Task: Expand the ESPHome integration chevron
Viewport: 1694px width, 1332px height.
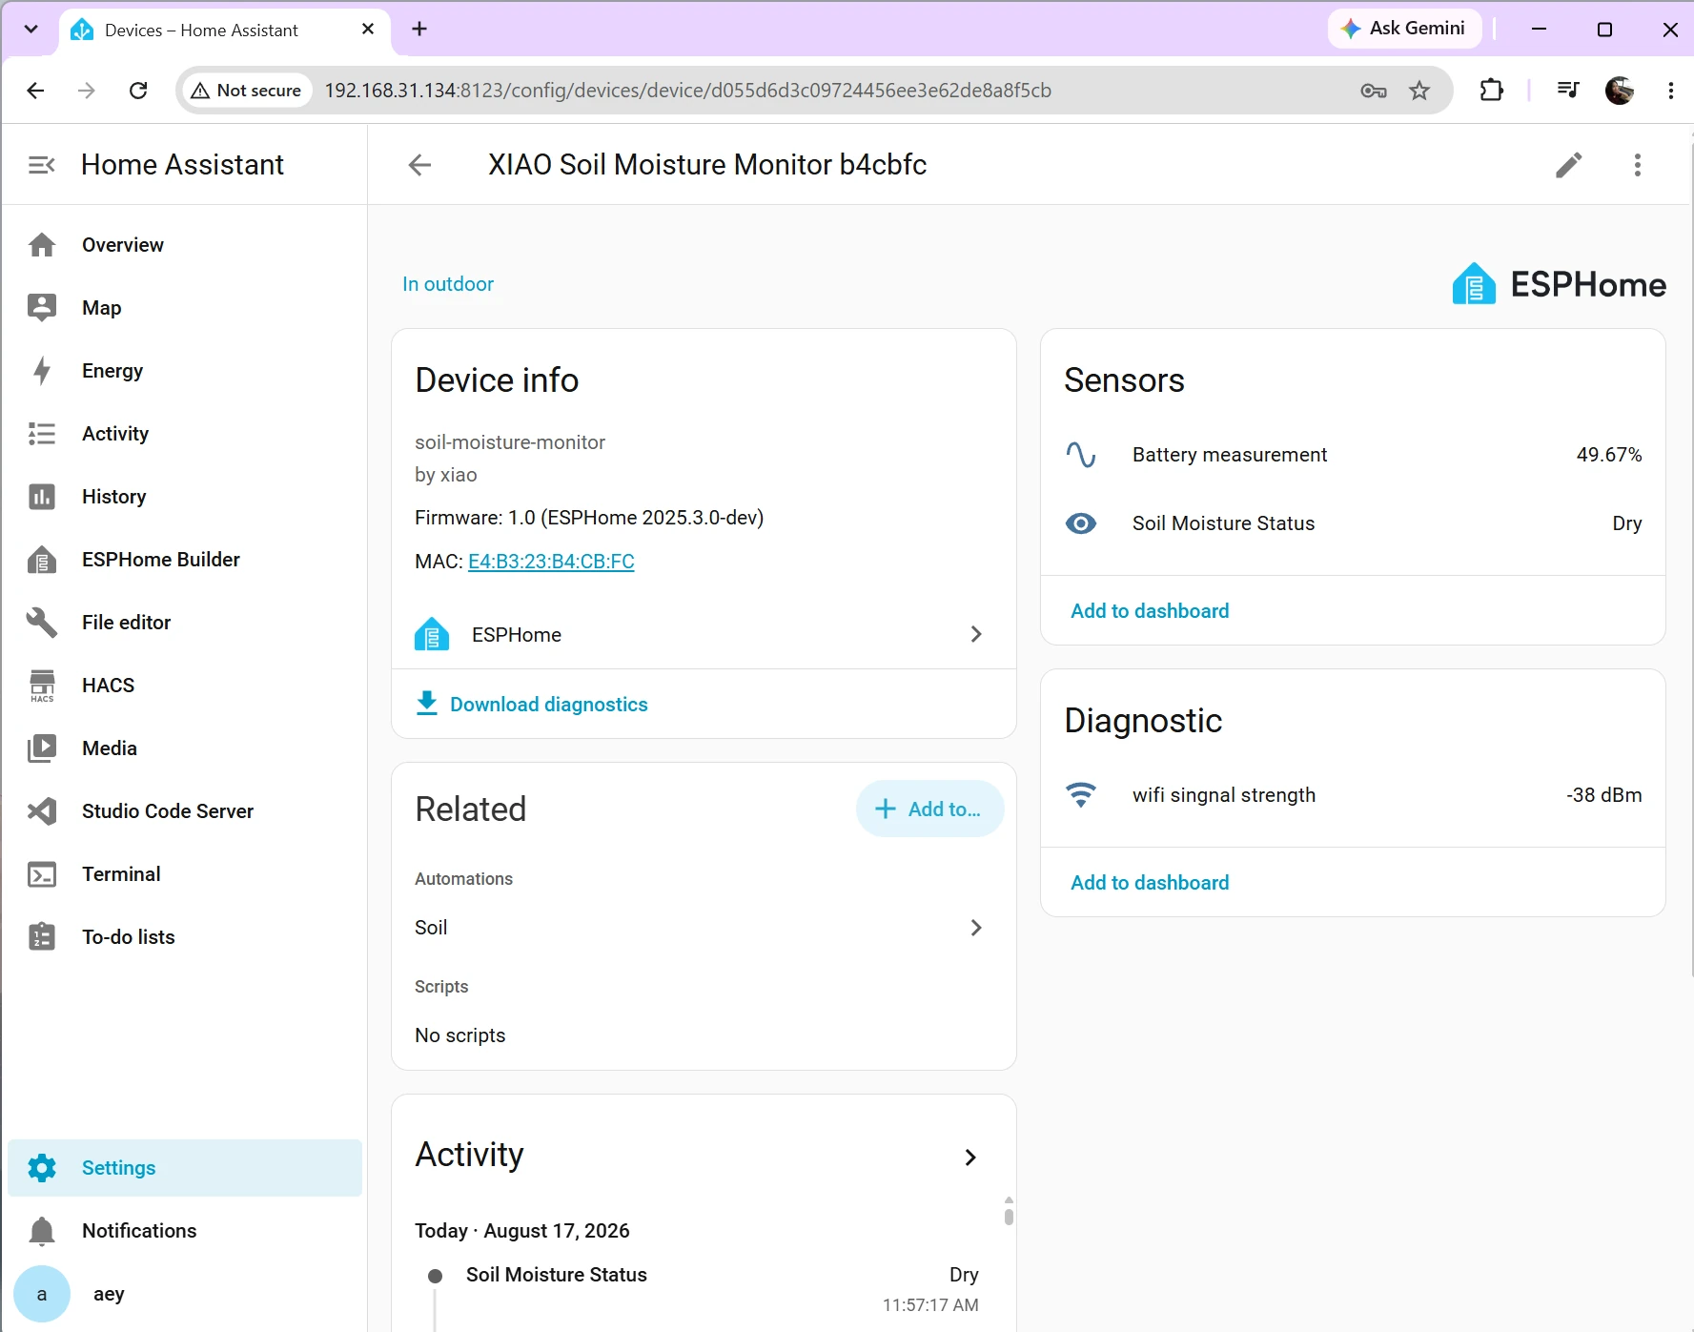Action: pyautogui.click(x=976, y=635)
